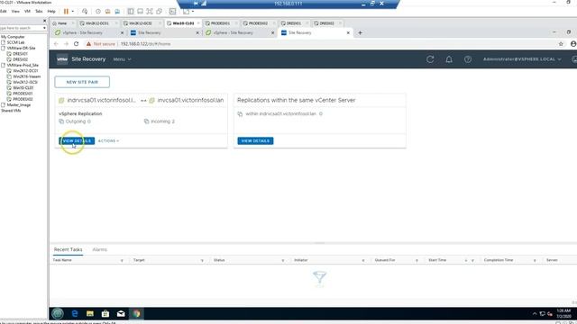Open the help question mark icon
This screenshot has width=577, height=324.
point(468,59)
